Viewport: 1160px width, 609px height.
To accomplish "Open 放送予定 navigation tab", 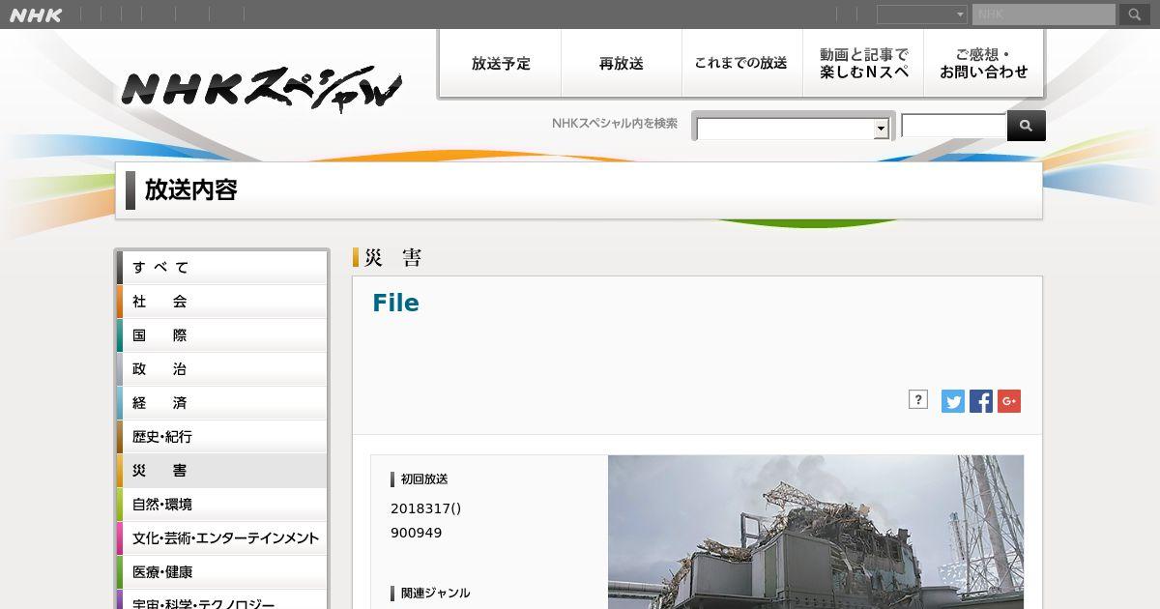I will (501, 63).
